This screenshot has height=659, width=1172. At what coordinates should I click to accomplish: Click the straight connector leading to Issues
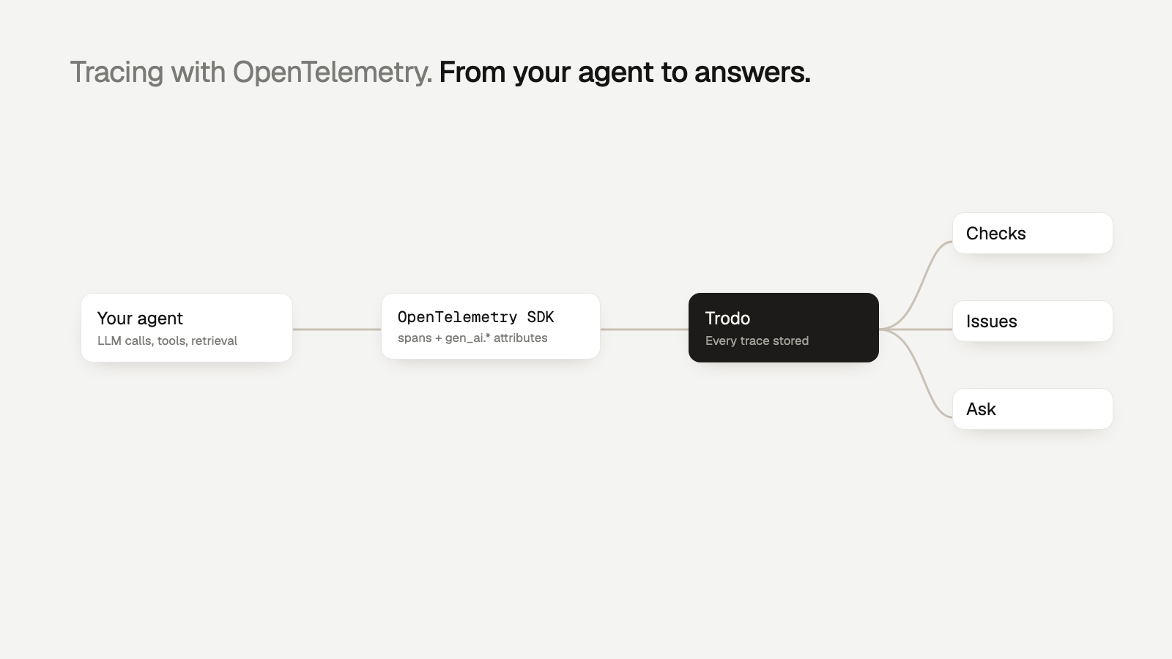pyautogui.click(x=916, y=329)
